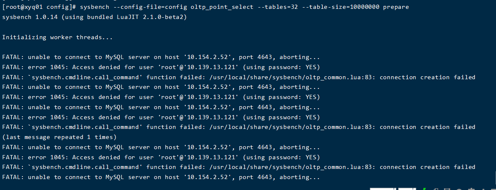Click the last 'Access denied for user' line
Image resolution: width=496 pixels, height=190 pixels.
[161, 157]
